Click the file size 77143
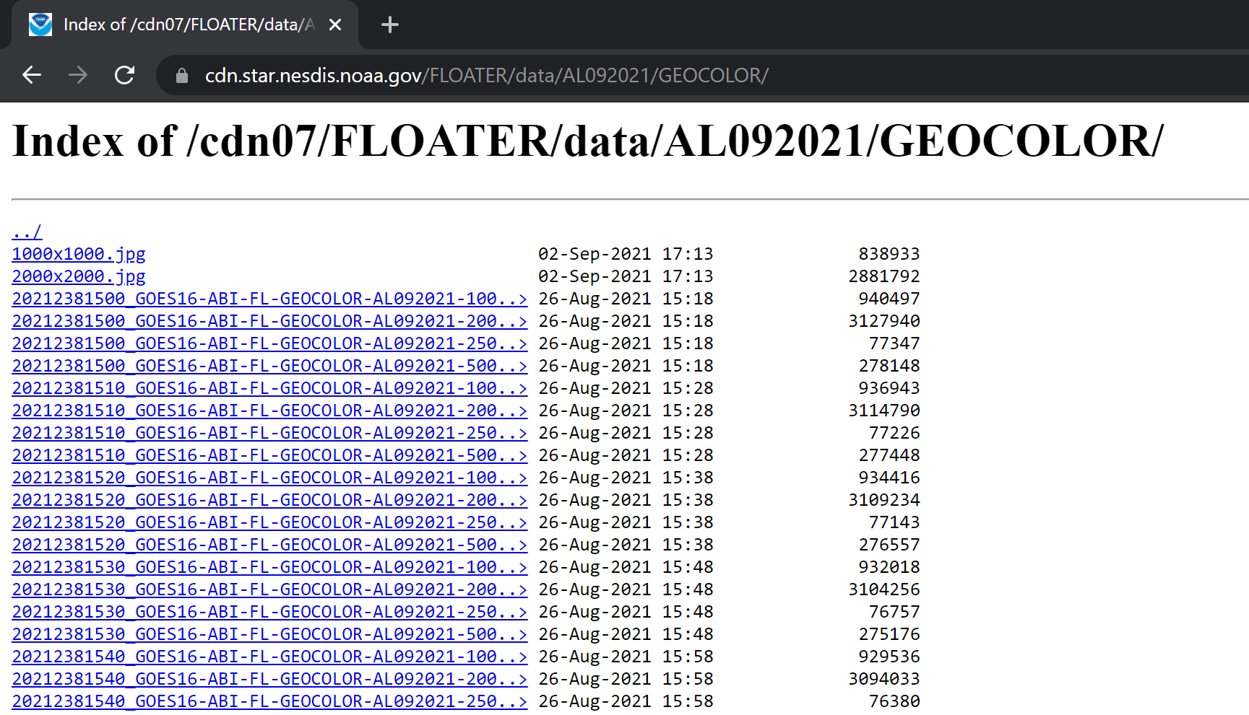Image resolution: width=1249 pixels, height=715 pixels. 894,522
